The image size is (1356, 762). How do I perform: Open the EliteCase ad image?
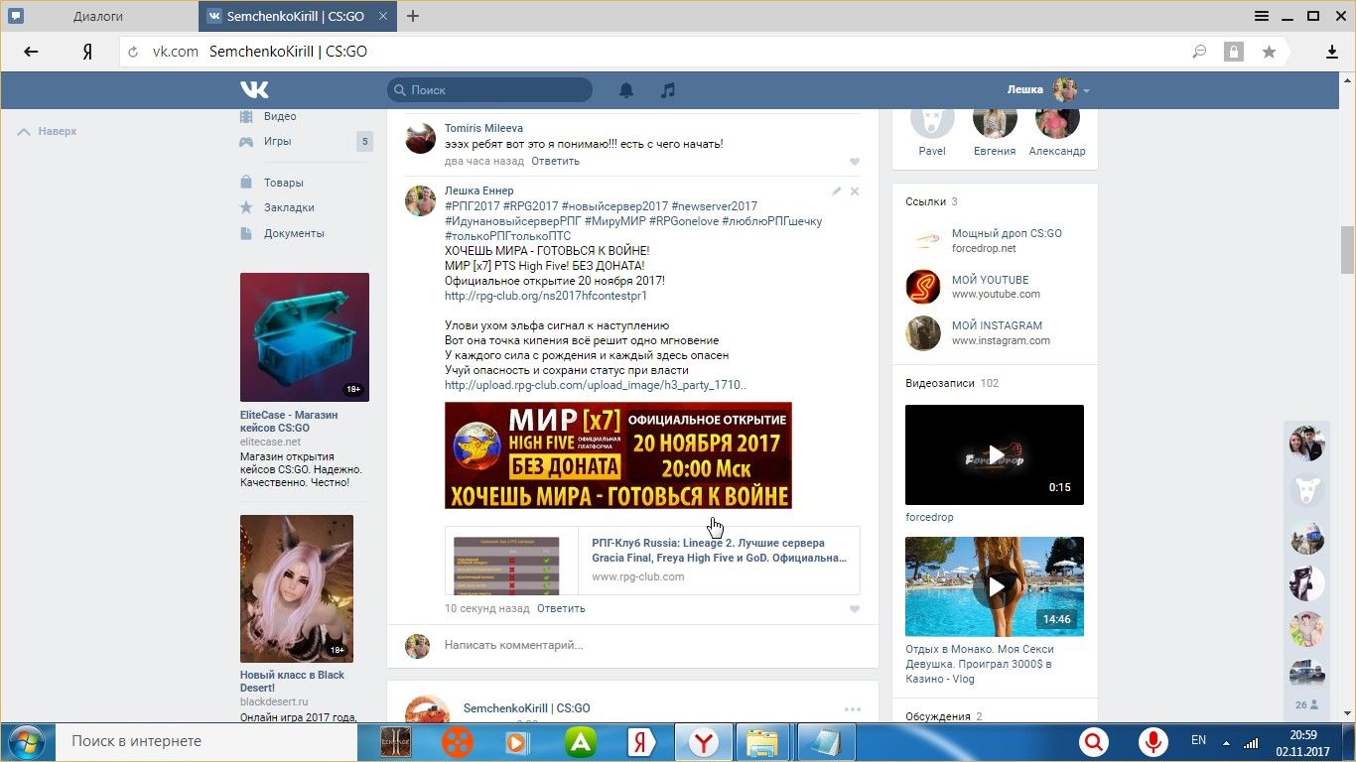click(x=305, y=337)
